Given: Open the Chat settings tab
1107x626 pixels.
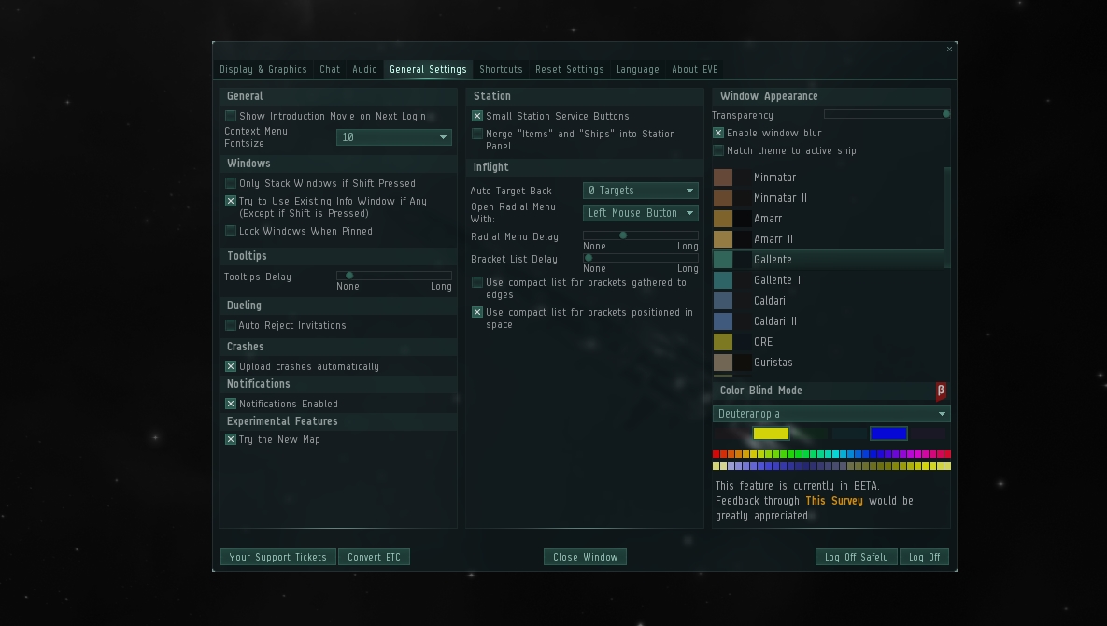Looking at the screenshot, I should 330,69.
